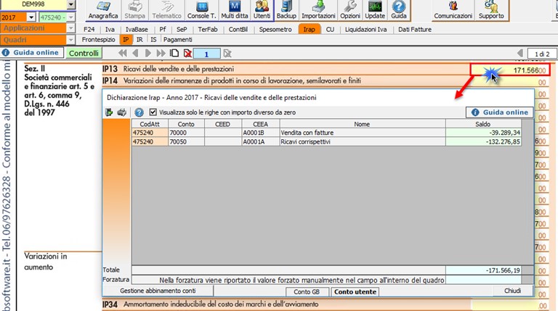Open Opzioni settings wrench icon
The width and height of the screenshot is (558, 311).
[349, 10]
